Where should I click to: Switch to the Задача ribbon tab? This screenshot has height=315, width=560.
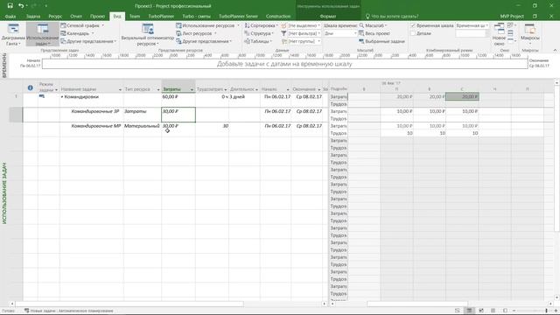[x=33, y=17]
